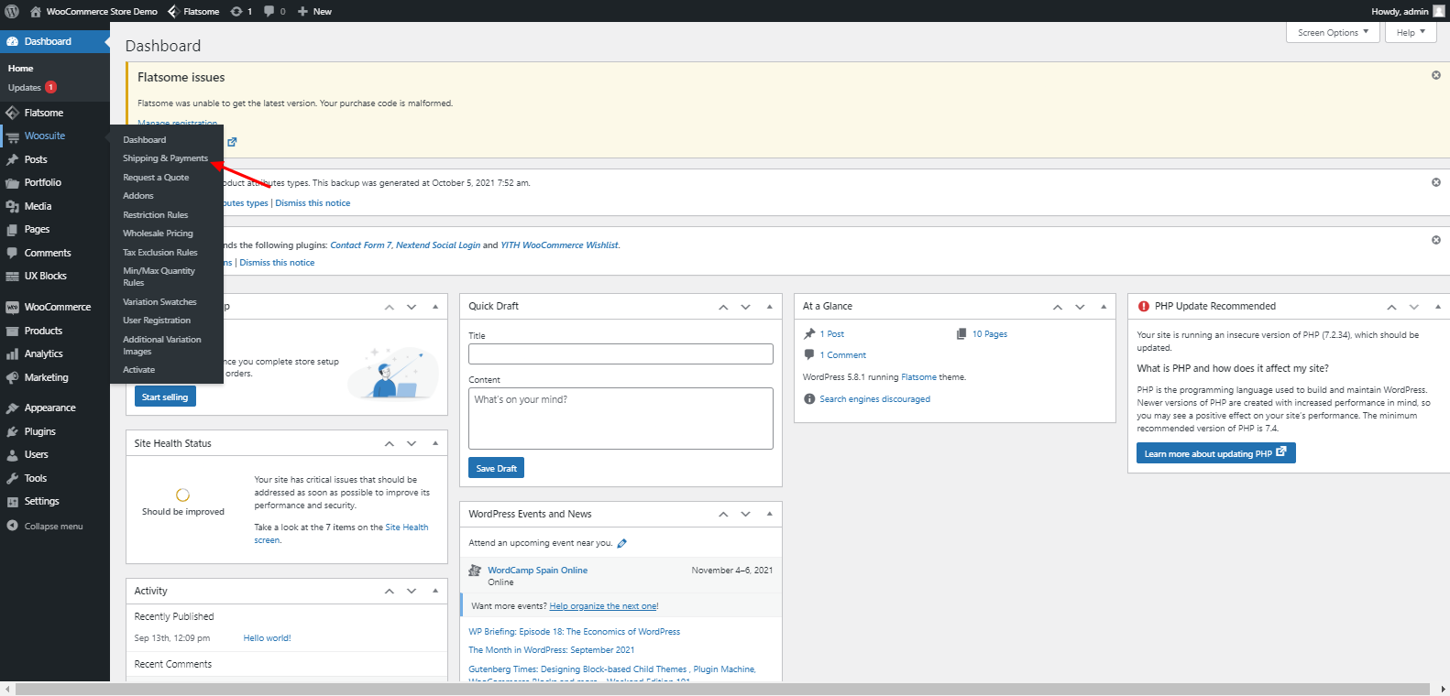The image size is (1450, 696).
Task: Click the Start selling button
Action: 165,397
